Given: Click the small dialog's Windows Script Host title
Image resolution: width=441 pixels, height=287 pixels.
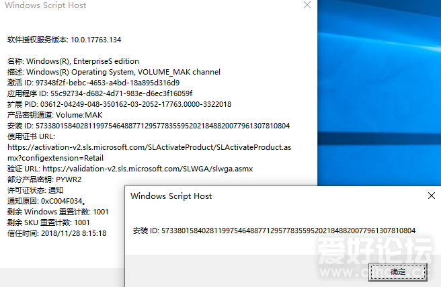Looking at the screenshot, I should pos(171,196).
